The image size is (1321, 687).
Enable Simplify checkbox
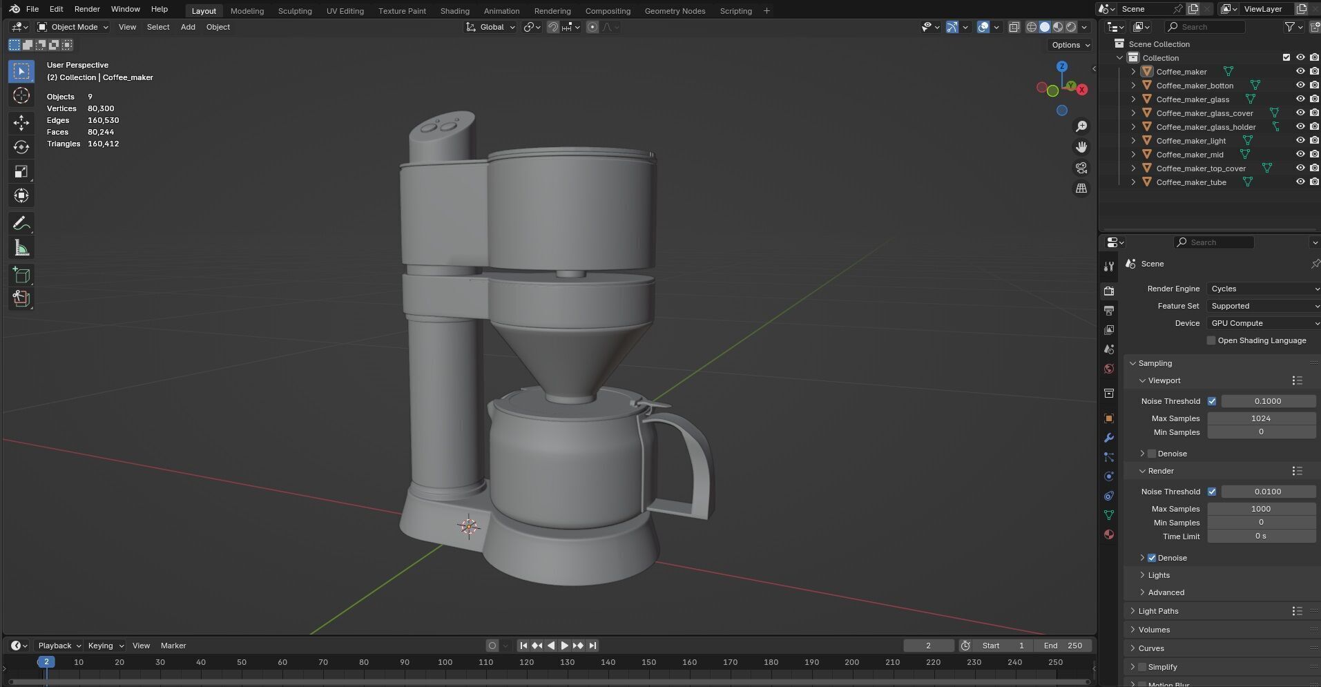pyautogui.click(x=1142, y=667)
